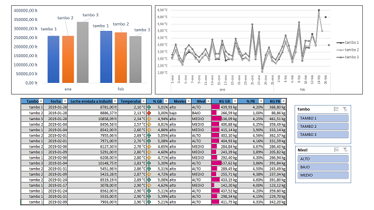Viewport: 374px width, 210px height.
Task: Filter by TAMBO 1 in the slicer
Action: (323, 118)
